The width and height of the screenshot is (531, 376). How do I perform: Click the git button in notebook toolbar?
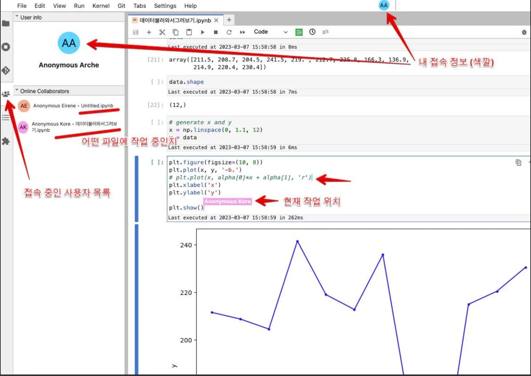click(x=326, y=31)
